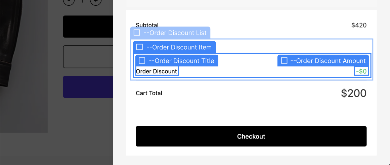
Task: Select the Order Discount Title label tag
Action: (177, 61)
